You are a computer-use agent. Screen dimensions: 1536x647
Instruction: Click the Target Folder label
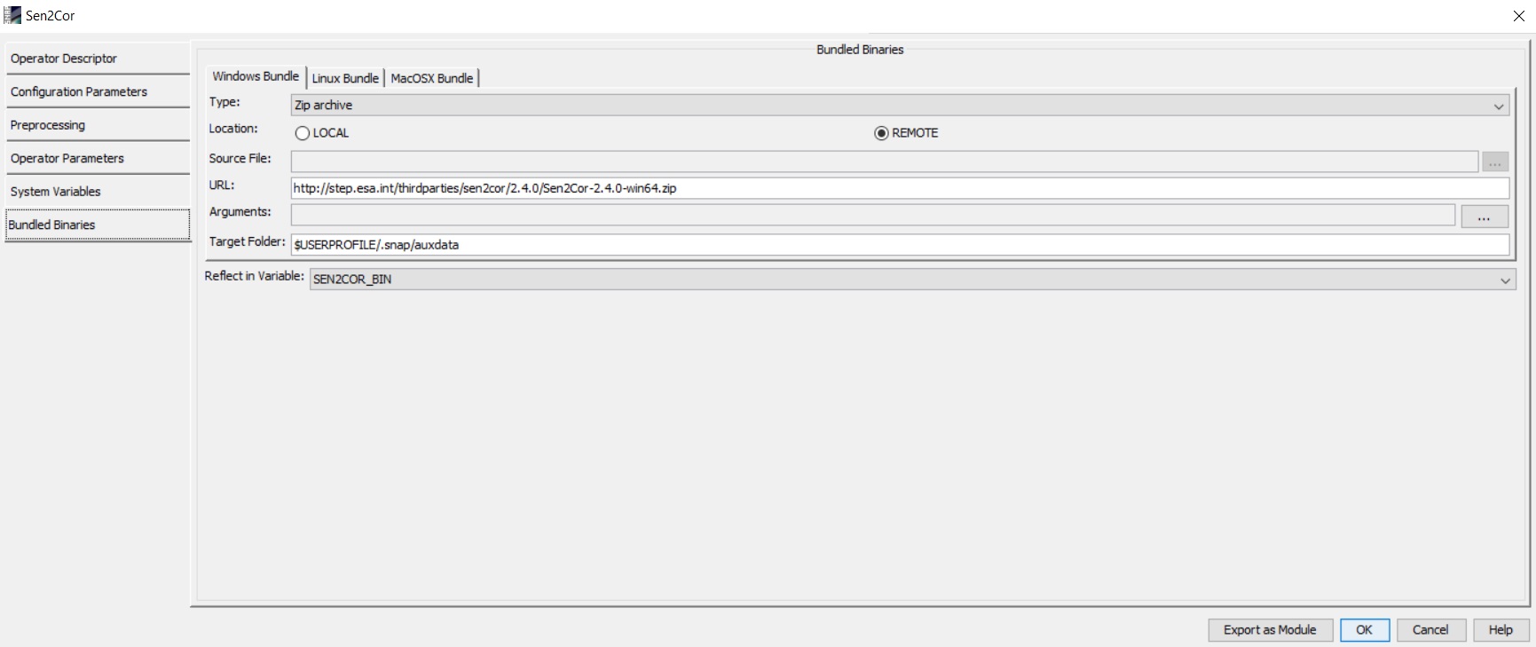click(248, 241)
